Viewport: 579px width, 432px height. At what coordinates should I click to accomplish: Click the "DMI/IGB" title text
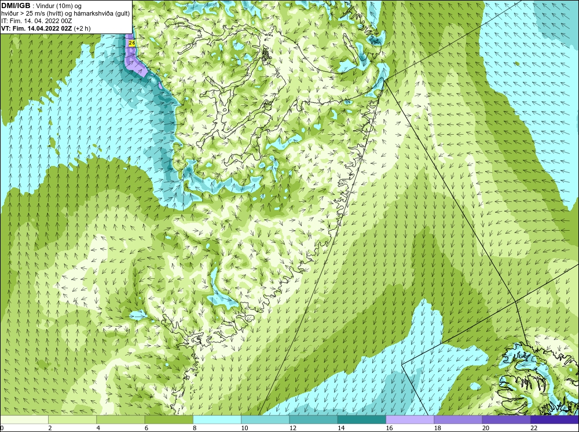tap(16, 6)
